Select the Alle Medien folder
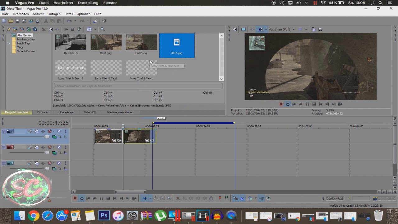Image resolution: width=398 pixels, height=224 pixels. point(25,35)
